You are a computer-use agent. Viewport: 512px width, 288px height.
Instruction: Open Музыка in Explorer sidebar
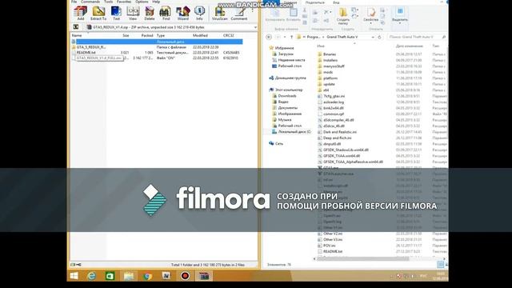click(x=284, y=120)
